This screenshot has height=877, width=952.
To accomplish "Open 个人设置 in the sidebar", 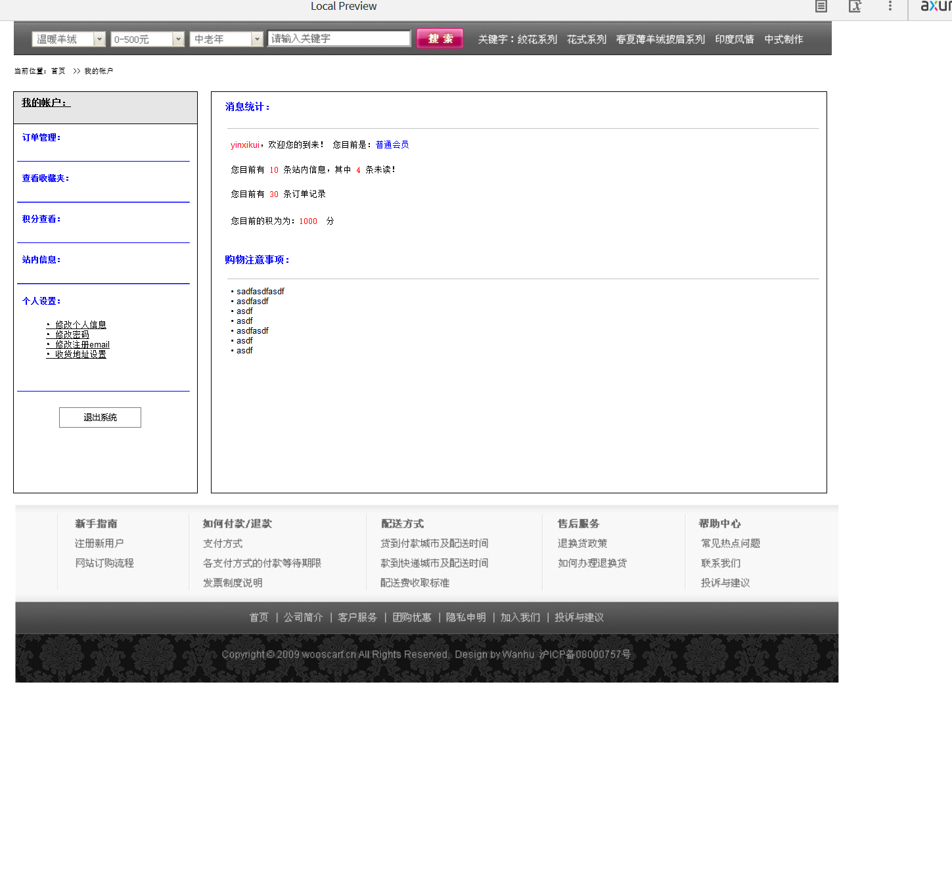I will [41, 301].
